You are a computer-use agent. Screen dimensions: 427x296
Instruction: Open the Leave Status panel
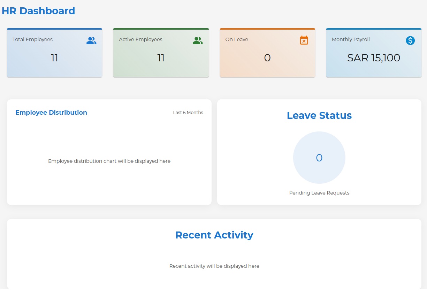(319, 115)
